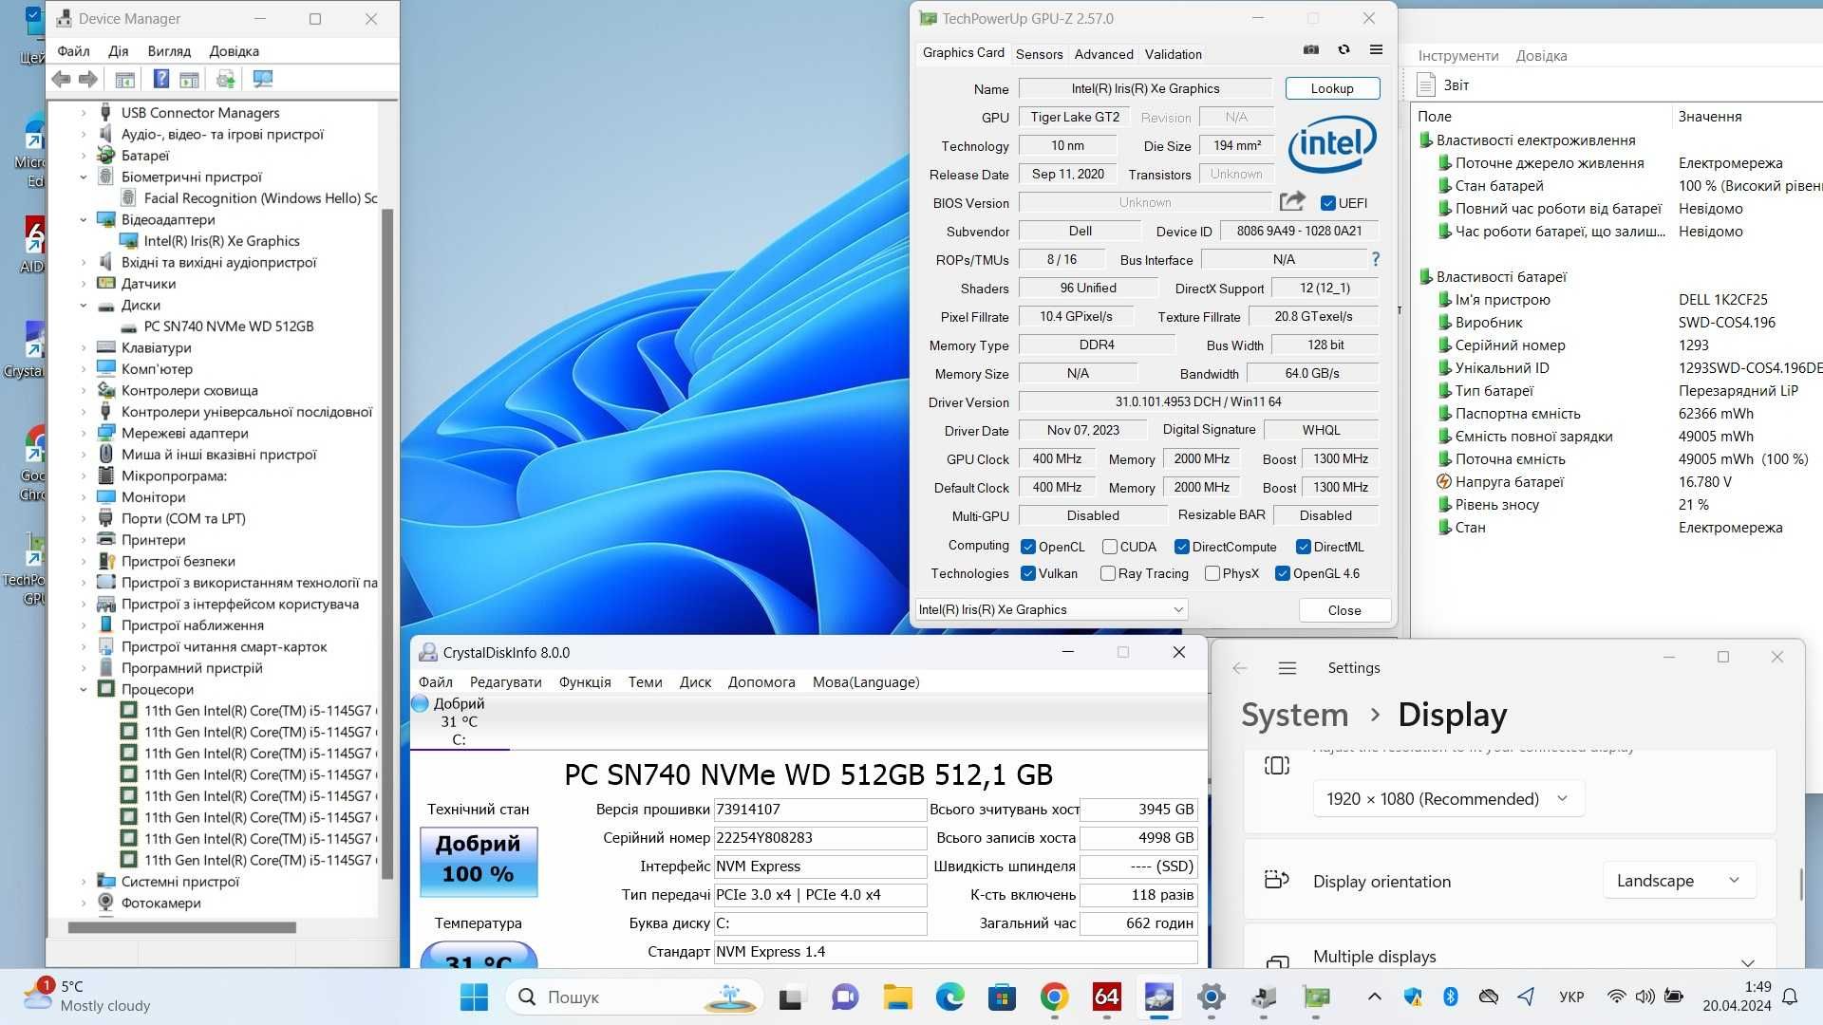Open the 1920 × 1080 resolution dropdown
Image resolution: width=1823 pixels, height=1025 pixels.
(x=1448, y=799)
